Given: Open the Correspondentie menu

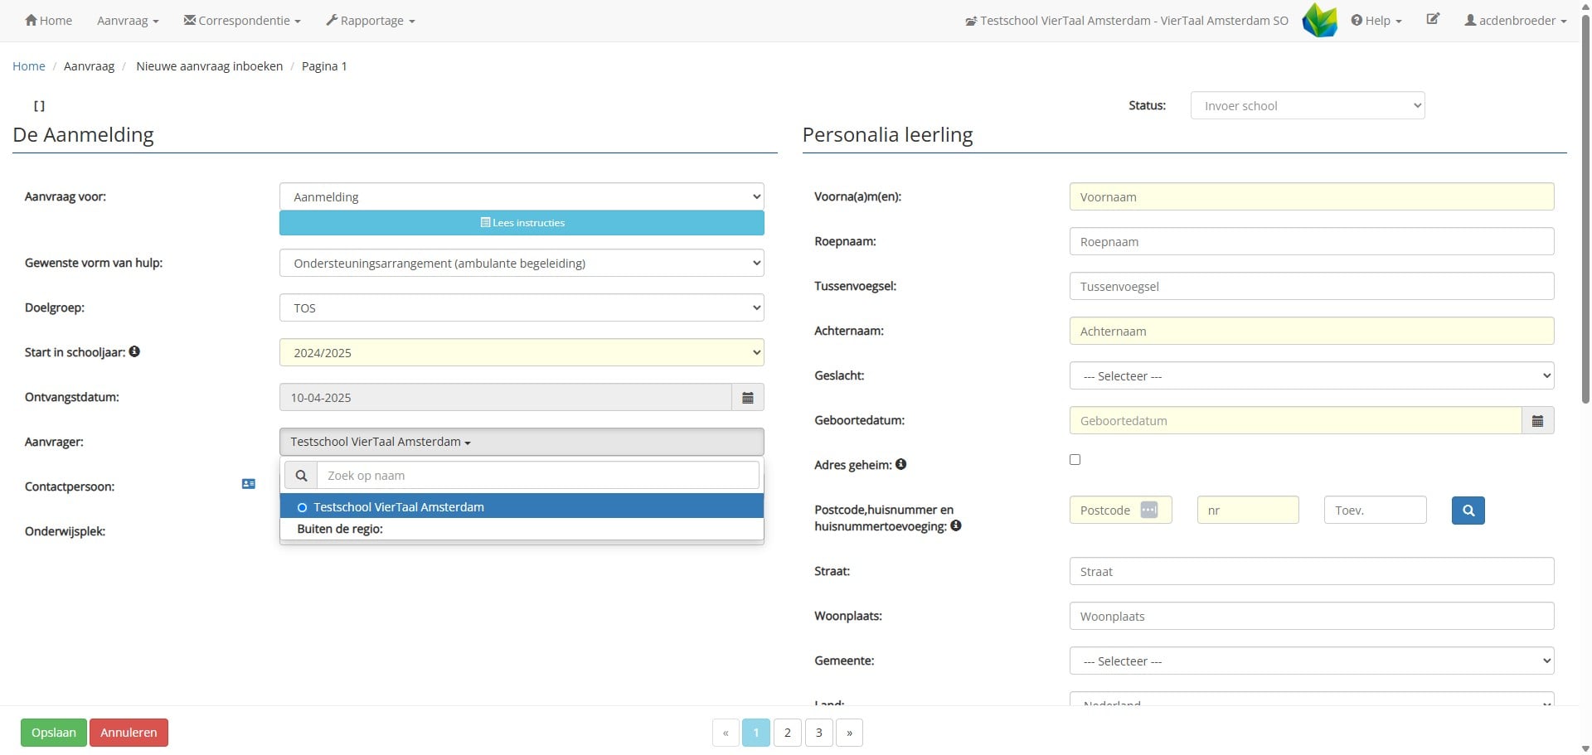Looking at the screenshot, I should (242, 20).
